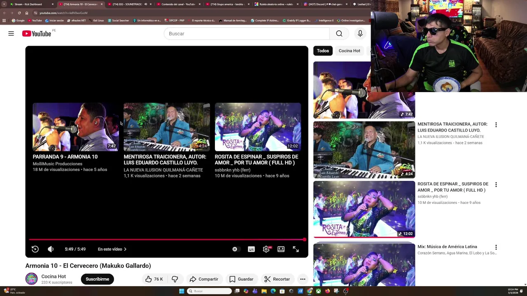Open the weather widget showing 27°C
The image size is (527, 296).
click(14, 291)
